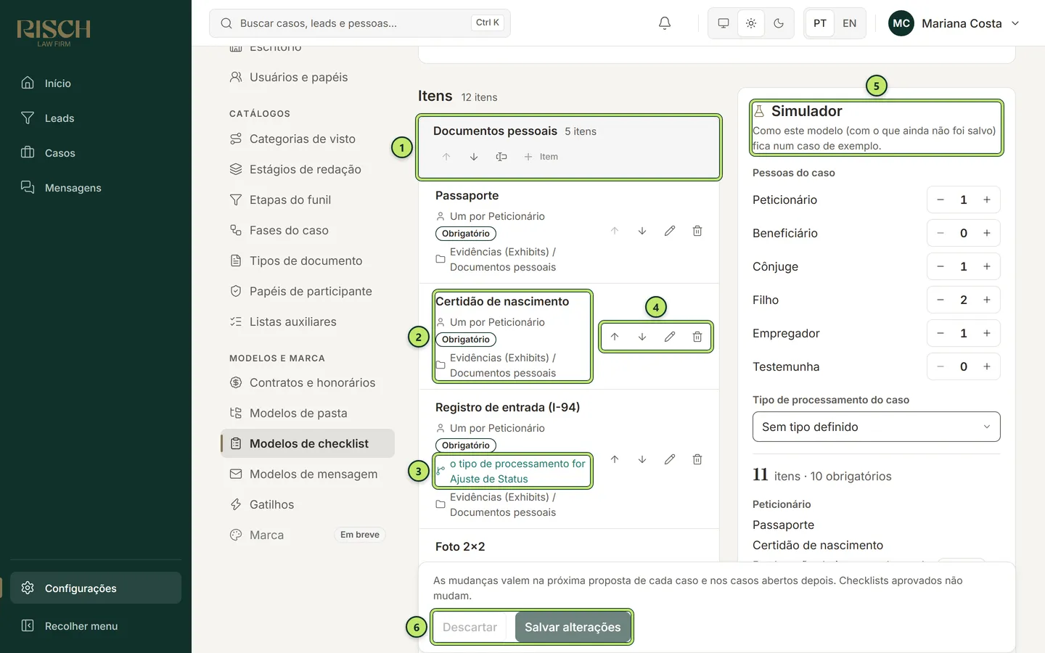
Task: Delete Certidão de nascimento item
Action: [x=697, y=337]
